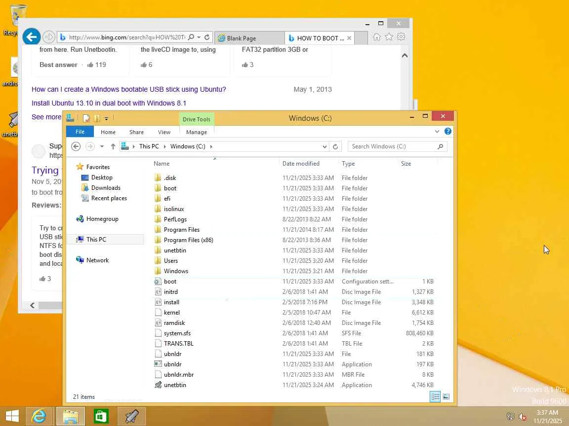569x426 pixels.
Task: Open Internet Explorer tools gear
Action: click(x=401, y=36)
